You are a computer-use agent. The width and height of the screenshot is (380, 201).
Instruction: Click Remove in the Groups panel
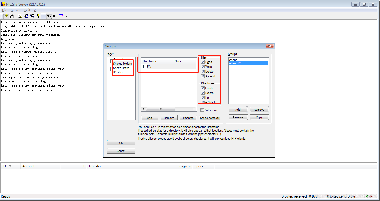point(259,110)
